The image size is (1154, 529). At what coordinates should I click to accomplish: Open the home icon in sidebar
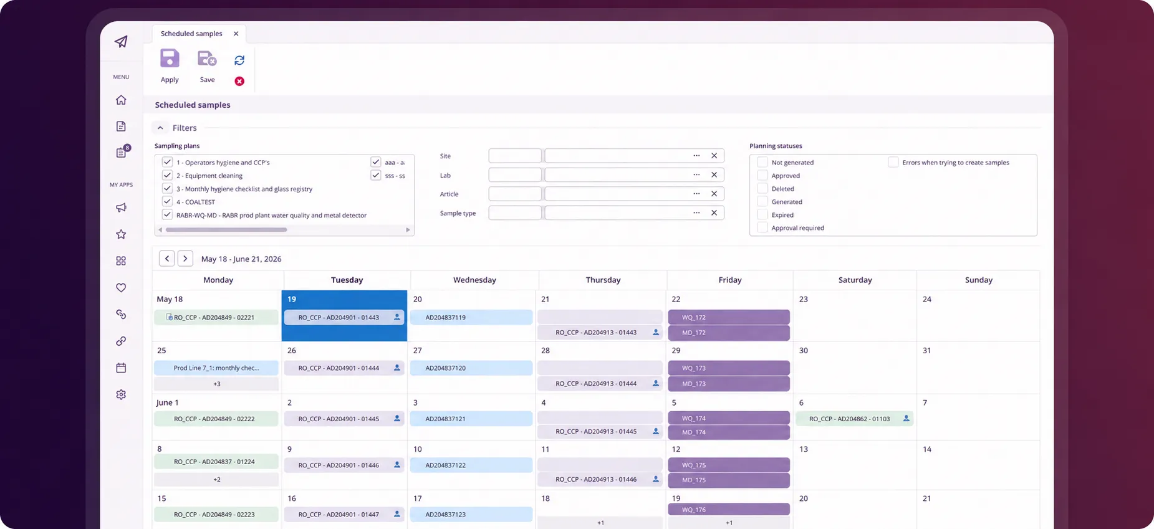(121, 100)
